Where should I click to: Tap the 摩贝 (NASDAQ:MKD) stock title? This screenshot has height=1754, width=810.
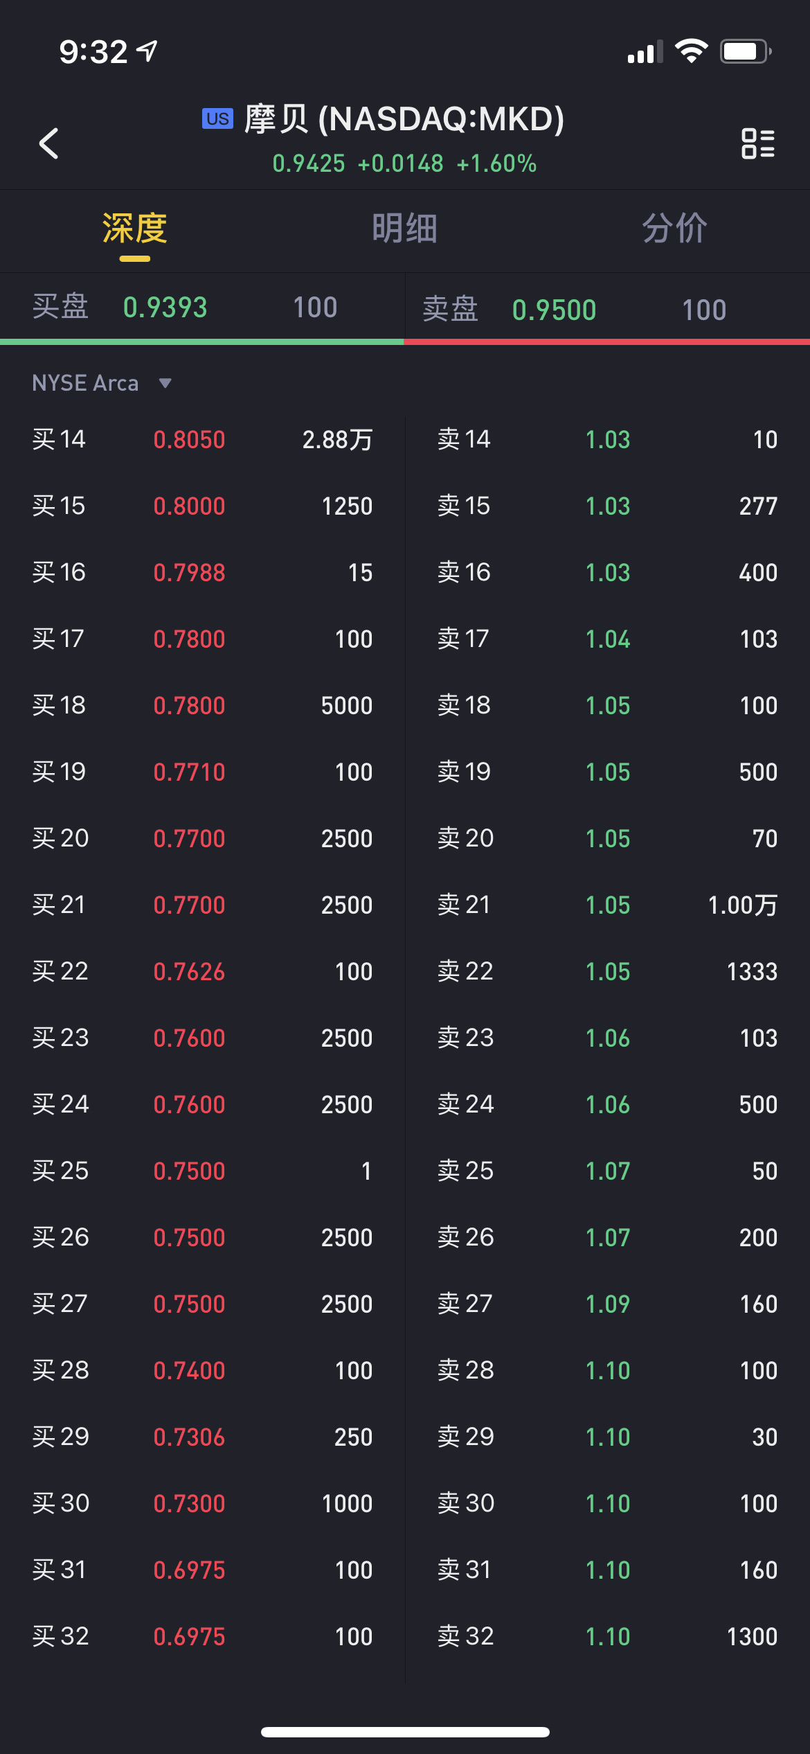[x=404, y=119]
